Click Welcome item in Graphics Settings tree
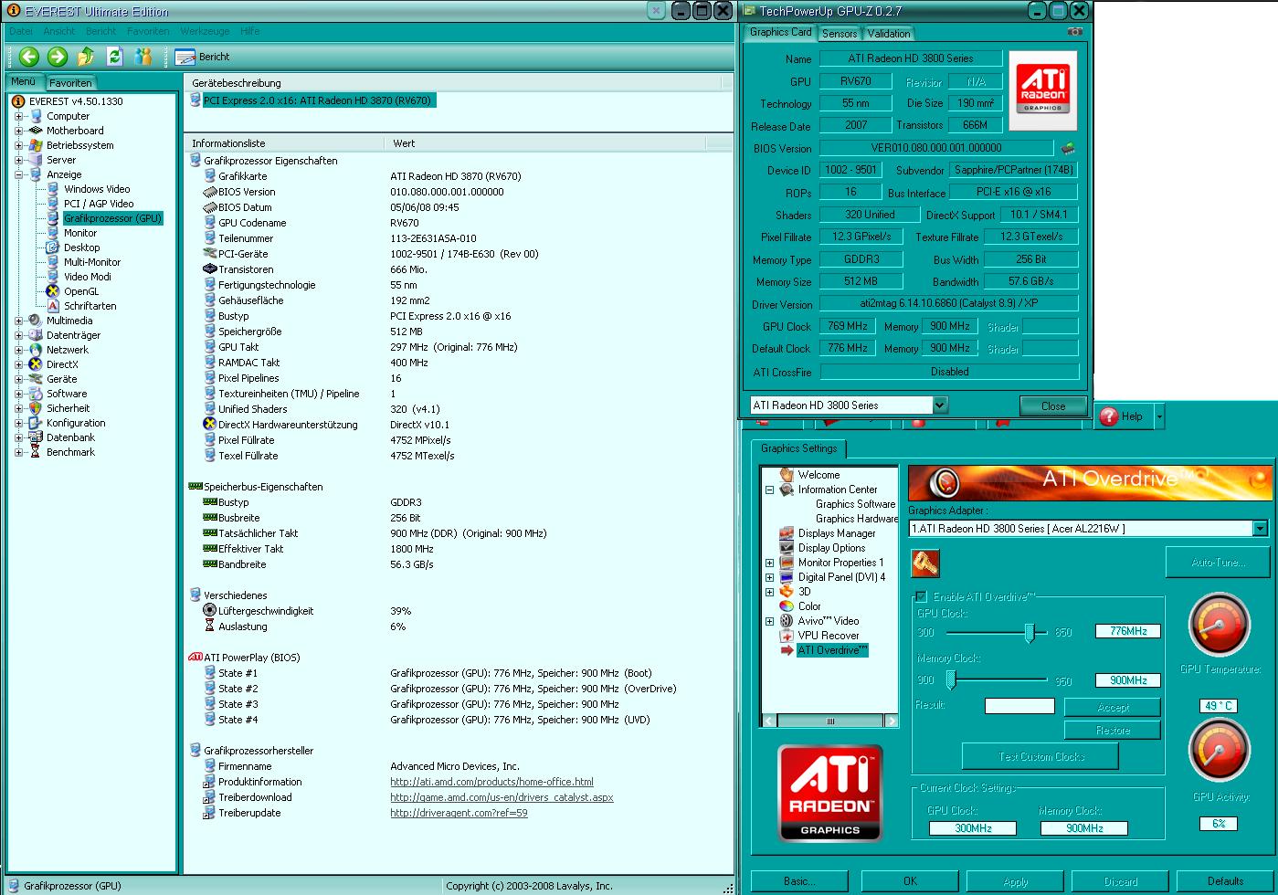The height and width of the screenshot is (895, 1278). pyautogui.click(x=819, y=475)
